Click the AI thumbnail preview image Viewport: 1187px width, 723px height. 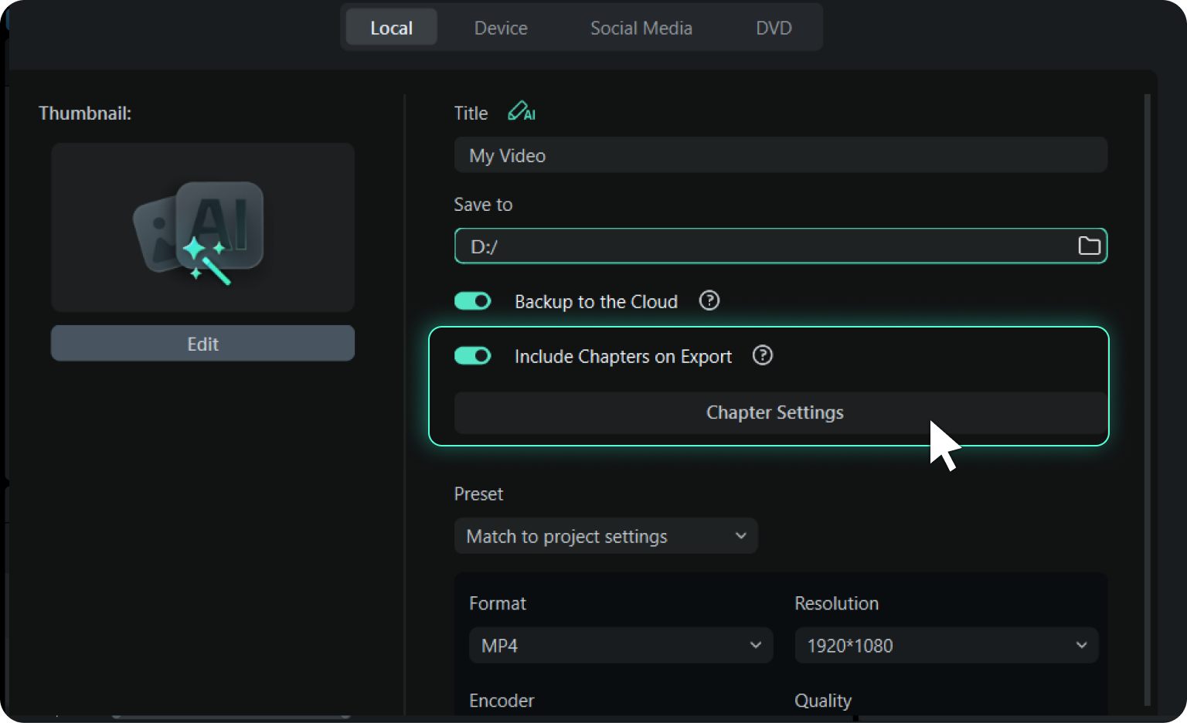[x=202, y=227]
